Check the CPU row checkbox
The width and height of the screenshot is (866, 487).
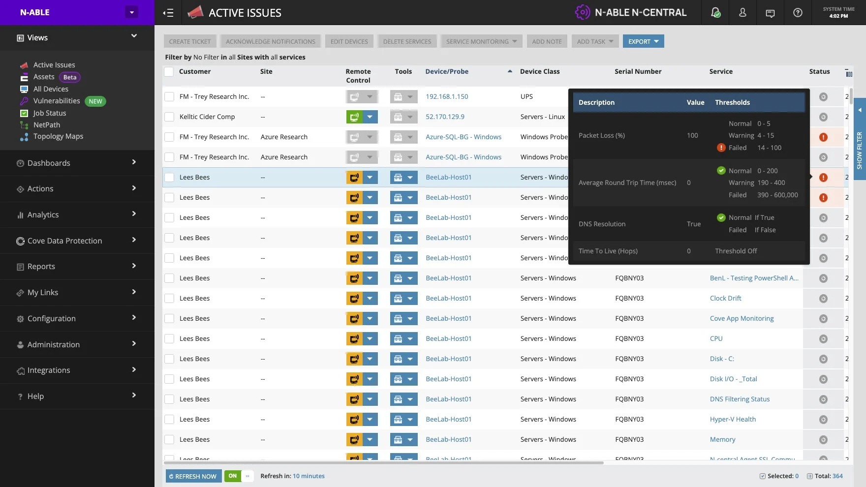point(169,338)
